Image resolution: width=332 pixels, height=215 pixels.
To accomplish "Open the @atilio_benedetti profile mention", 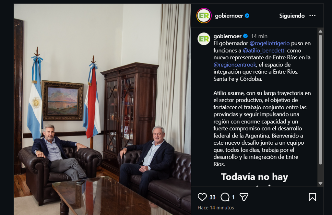I will [264, 50].
